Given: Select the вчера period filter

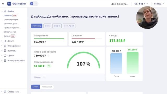Looking at the screenshot, I should click(x=47, y=26).
